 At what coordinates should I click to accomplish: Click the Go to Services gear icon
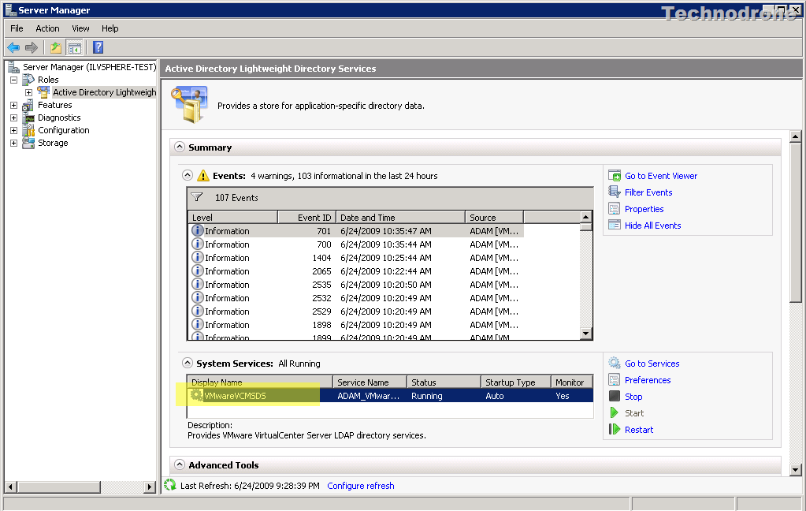coord(615,363)
